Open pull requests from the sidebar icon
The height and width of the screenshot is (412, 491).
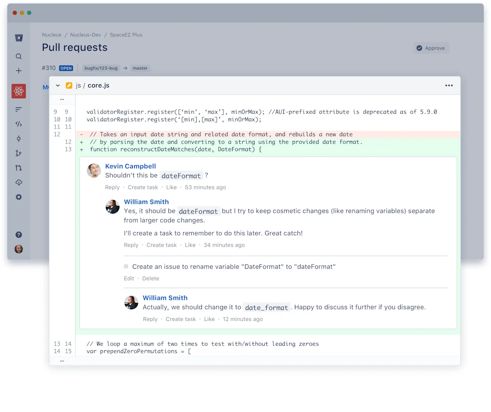[18, 167]
